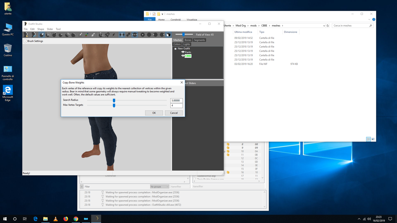The height and width of the screenshot is (223, 397).
Task: Adjust the Field of View slider
Action: pyautogui.click(x=184, y=34)
